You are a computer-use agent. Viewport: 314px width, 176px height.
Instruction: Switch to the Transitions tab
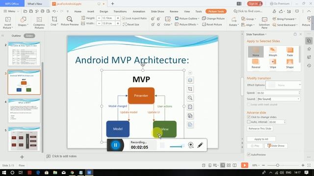120,11
